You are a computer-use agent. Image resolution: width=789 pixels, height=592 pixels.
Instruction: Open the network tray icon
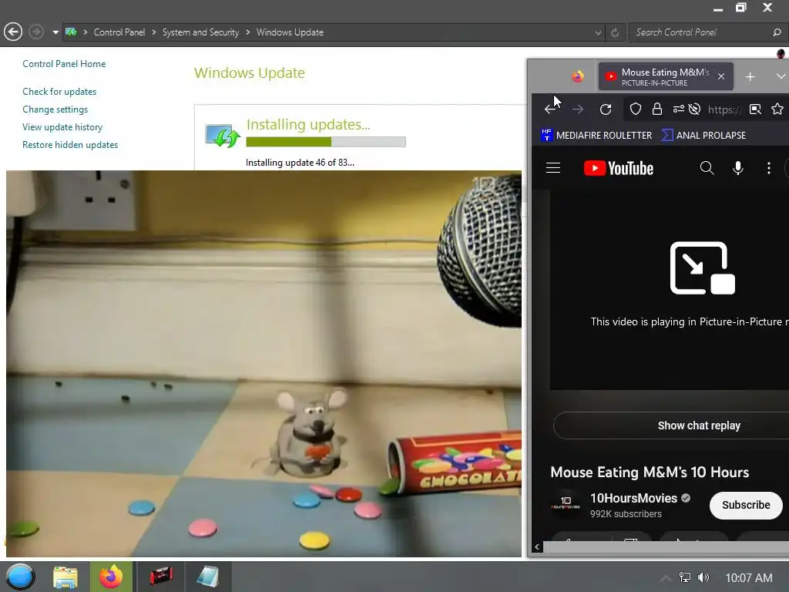click(x=685, y=577)
